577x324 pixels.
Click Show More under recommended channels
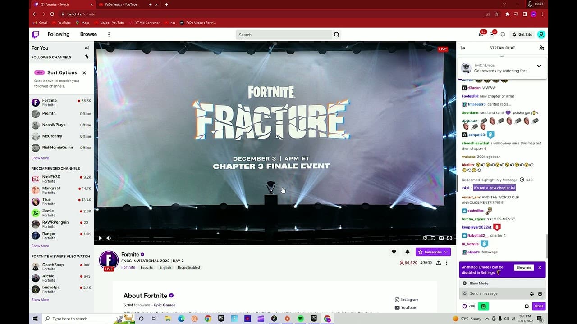point(40,246)
